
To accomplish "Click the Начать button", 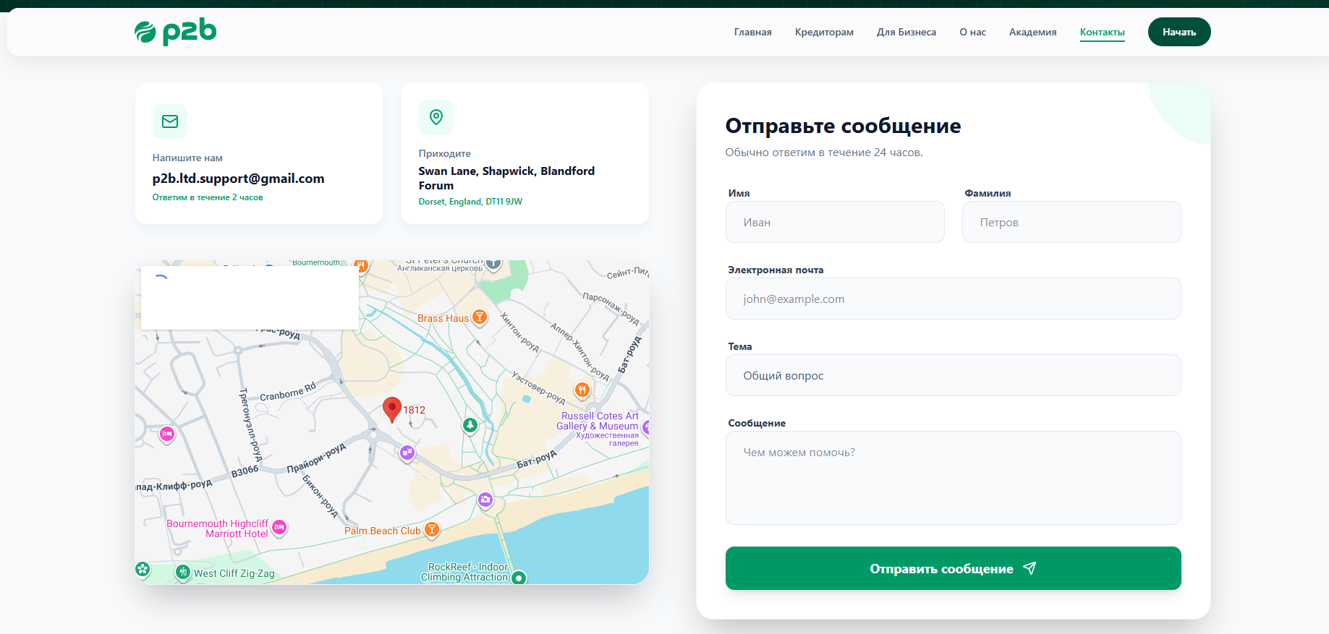I will [1179, 32].
